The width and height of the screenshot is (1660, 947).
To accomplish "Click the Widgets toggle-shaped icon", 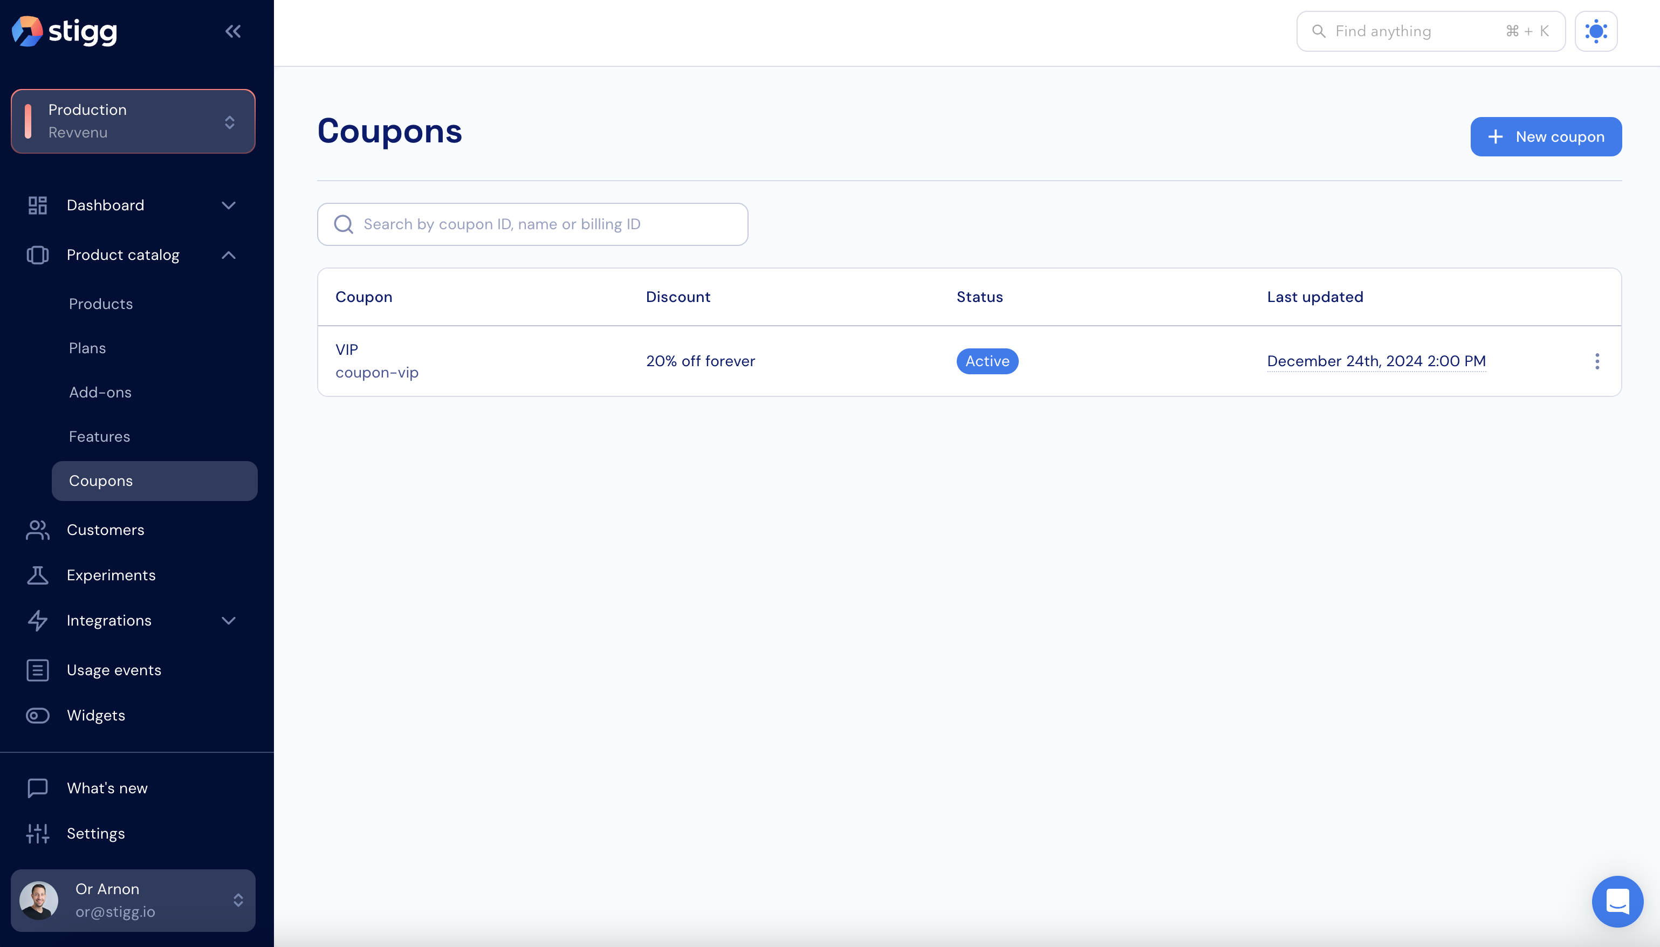I will click(38, 716).
